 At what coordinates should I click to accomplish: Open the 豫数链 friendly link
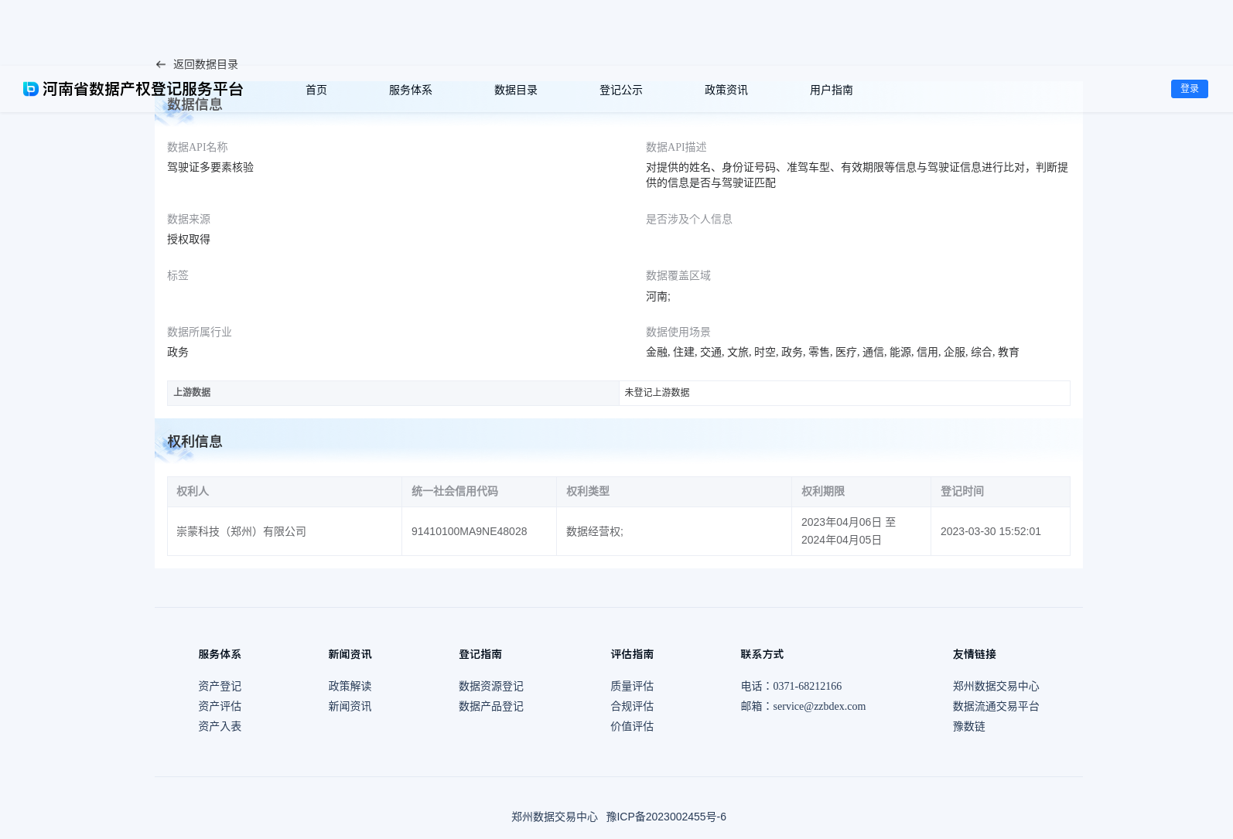point(969,726)
